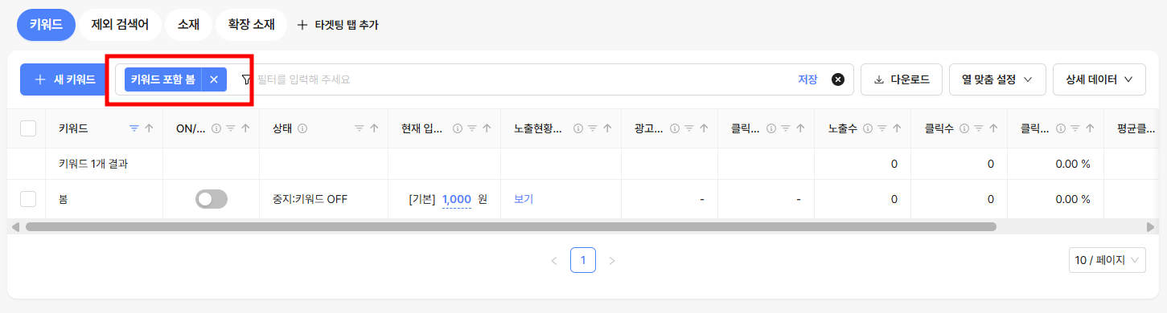Click the 새 키워드 button
This screenshot has height=313, width=1167.
click(x=64, y=79)
